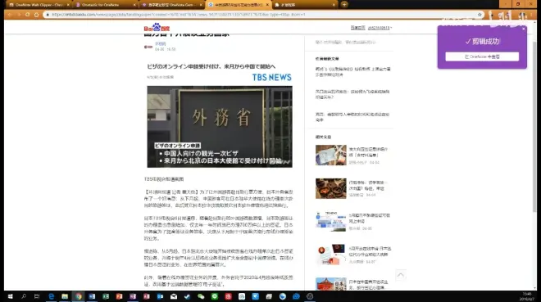Open the Mail app on the taskbar

coord(174,296)
